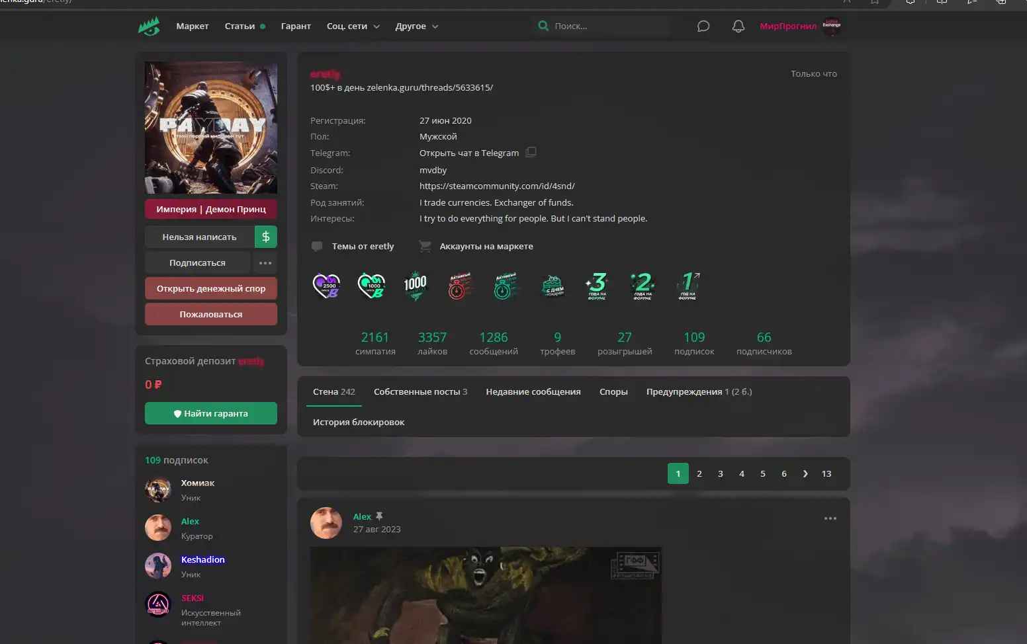Viewport: 1027px width, 644px height.
Task: Open the 1286 сообщений counter
Action: tap(494, 343)
